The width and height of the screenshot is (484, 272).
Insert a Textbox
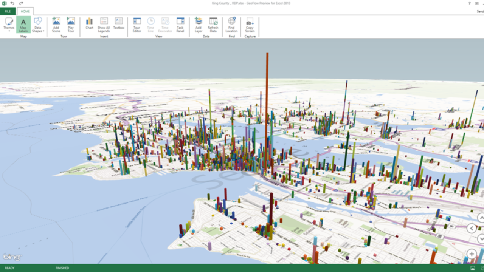tap(119, 23)
